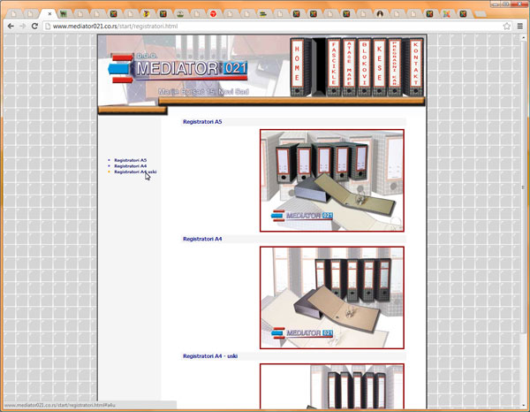The image size is (530, 412).
Task: Reload the page with the refresh icon
Action: click(34, 27)
